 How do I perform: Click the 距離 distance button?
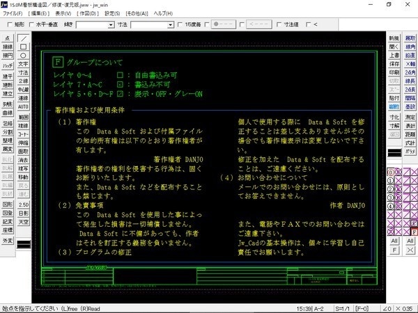[410, 134]
